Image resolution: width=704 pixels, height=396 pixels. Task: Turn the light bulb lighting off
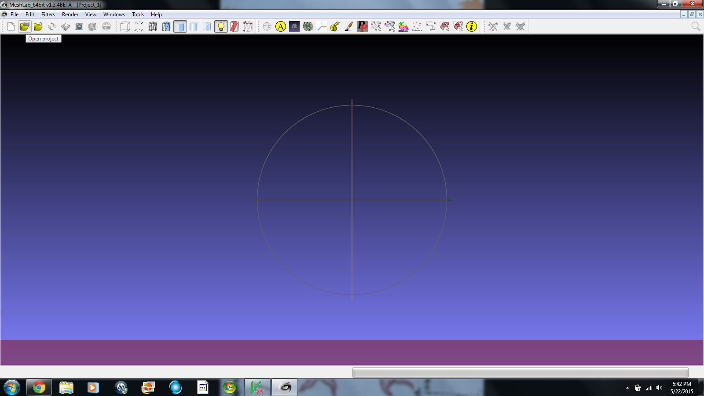pyautogui.click(x=221, y=26)
